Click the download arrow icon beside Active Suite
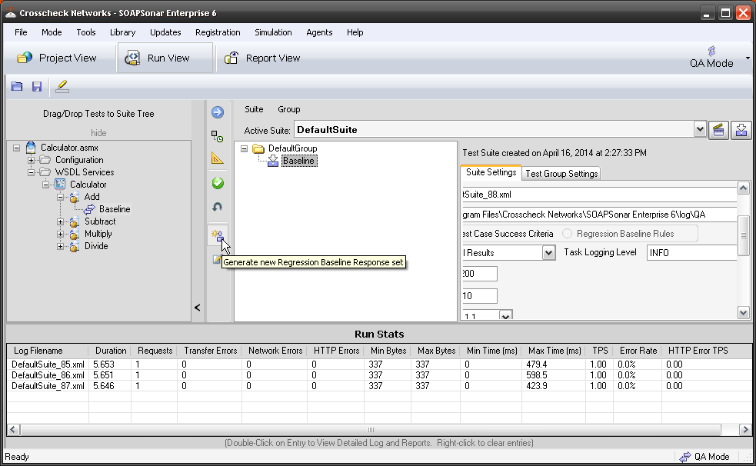 click(x=741, y=130)
